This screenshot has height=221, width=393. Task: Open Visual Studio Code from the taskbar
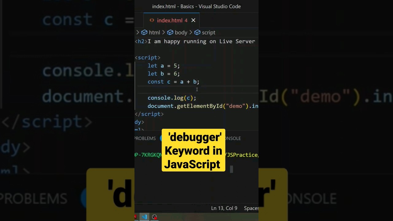tap(145, 217)
